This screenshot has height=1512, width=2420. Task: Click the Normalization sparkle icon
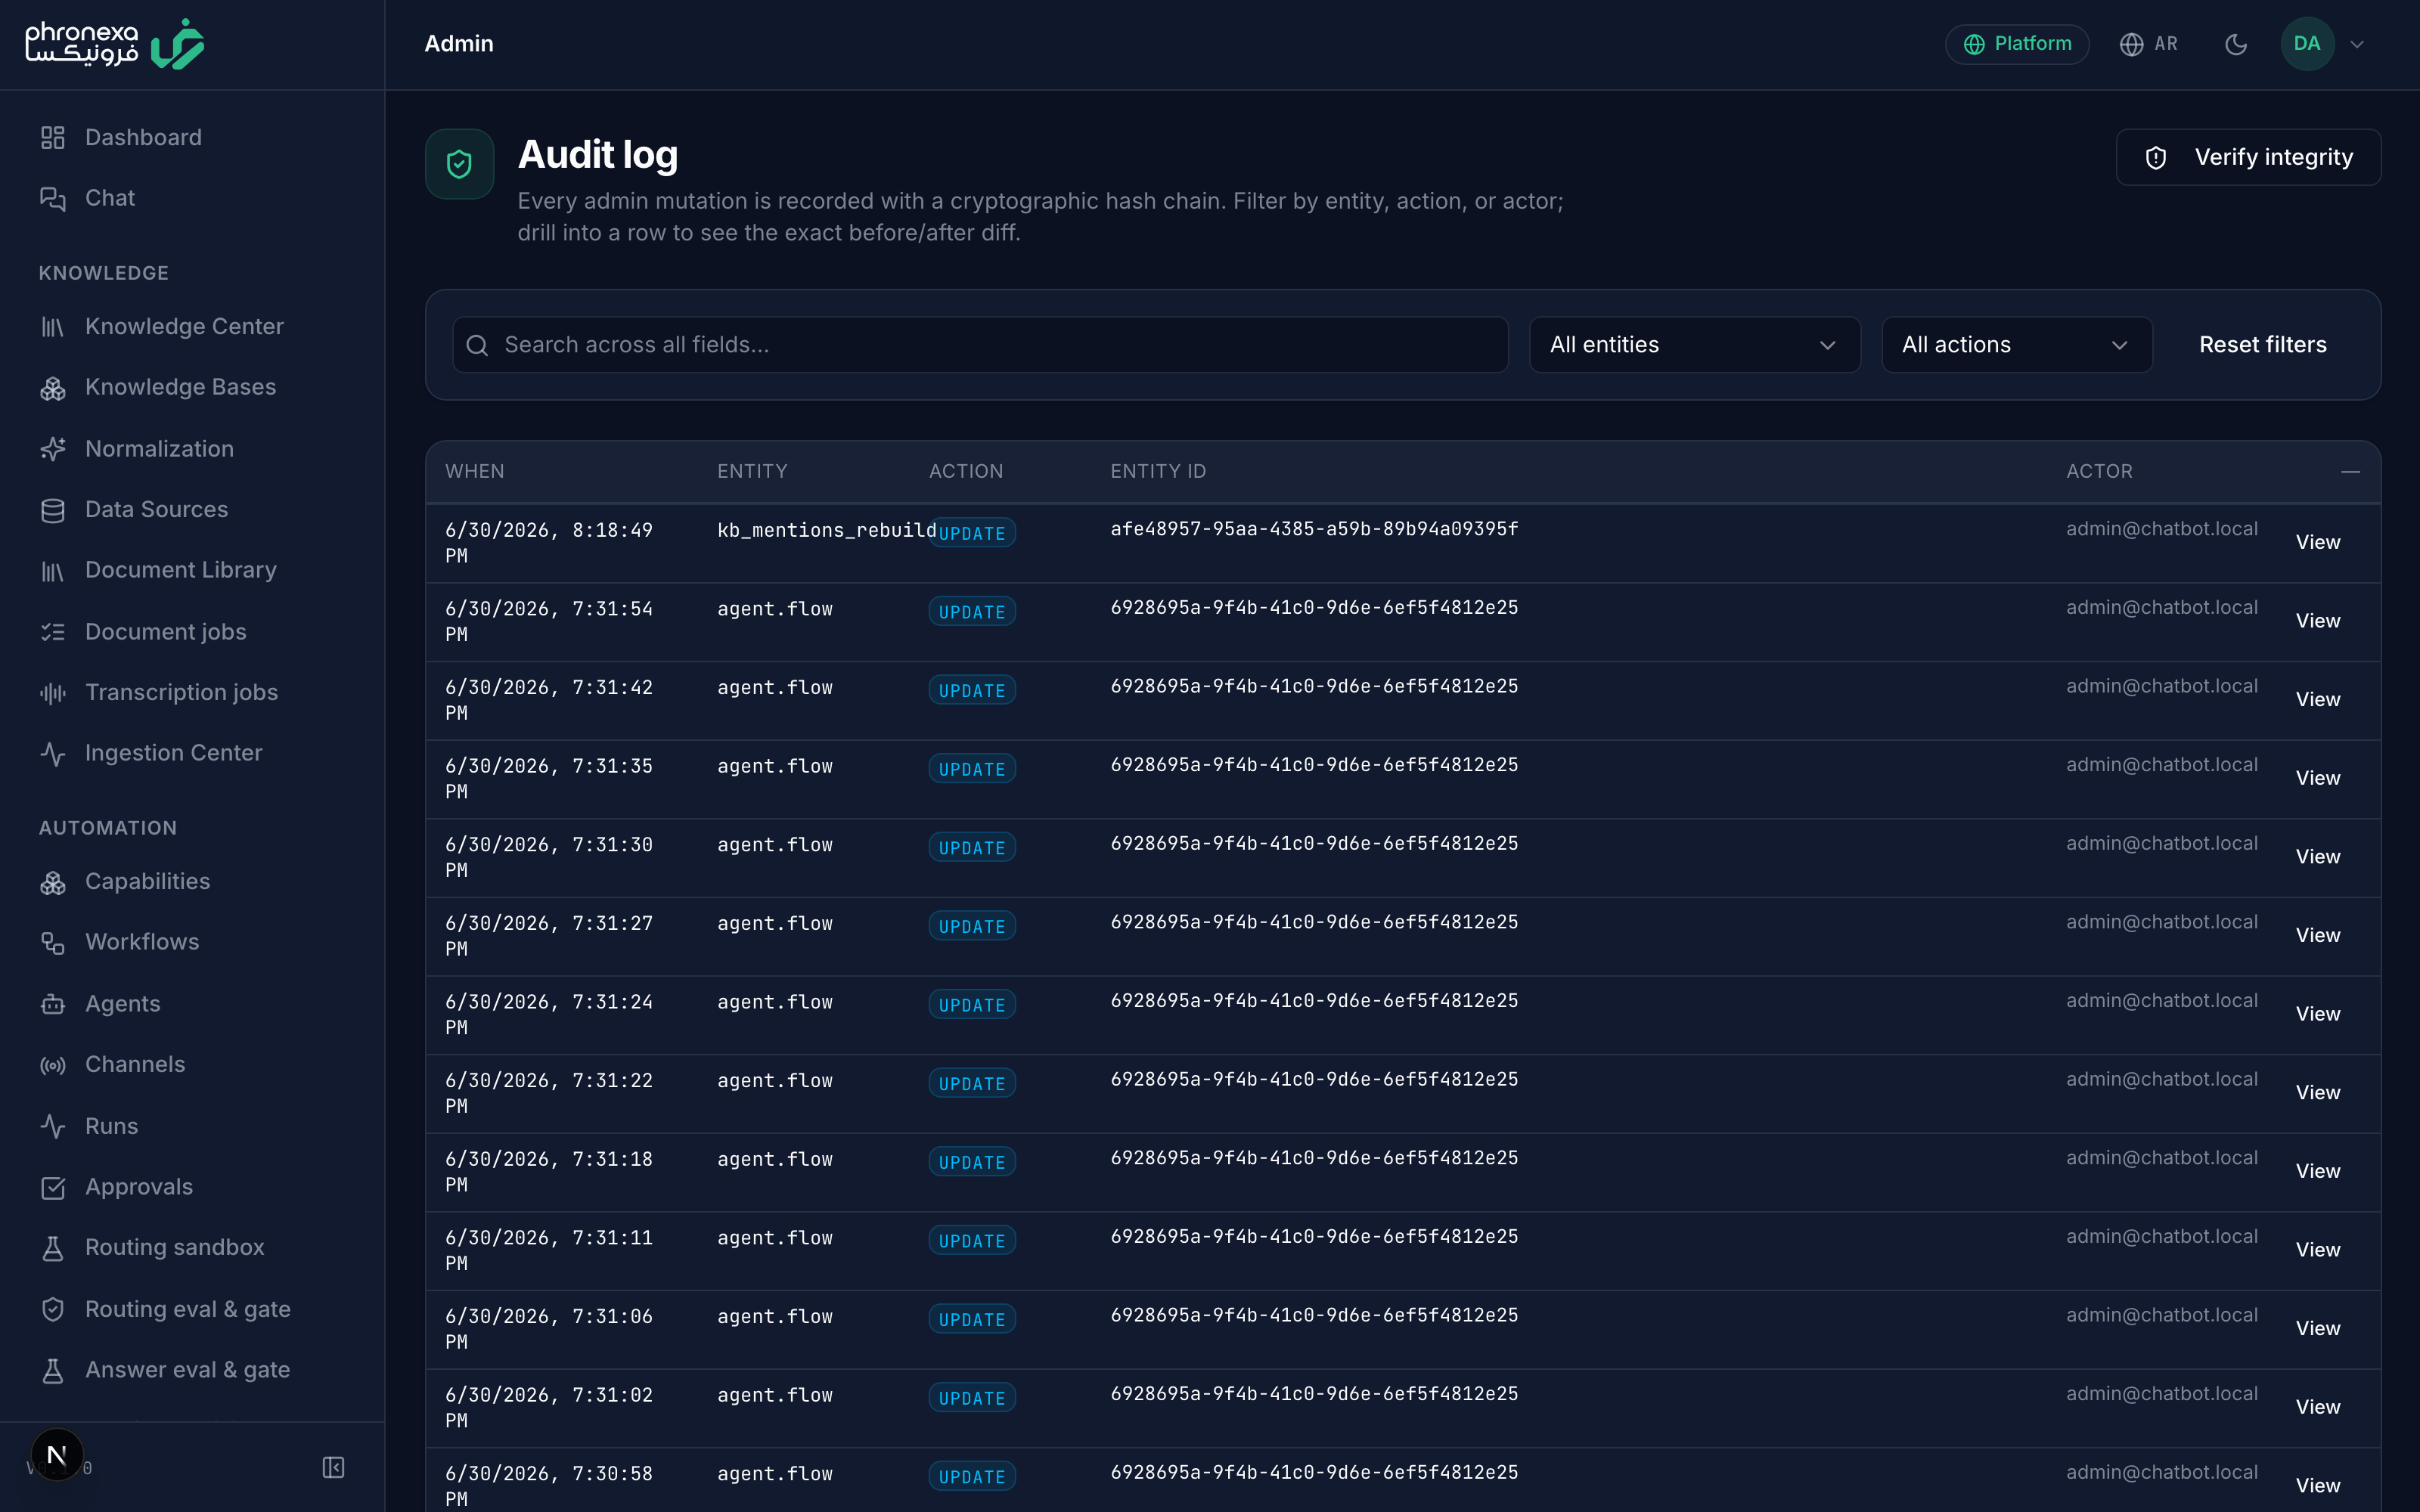coord(53,449)
